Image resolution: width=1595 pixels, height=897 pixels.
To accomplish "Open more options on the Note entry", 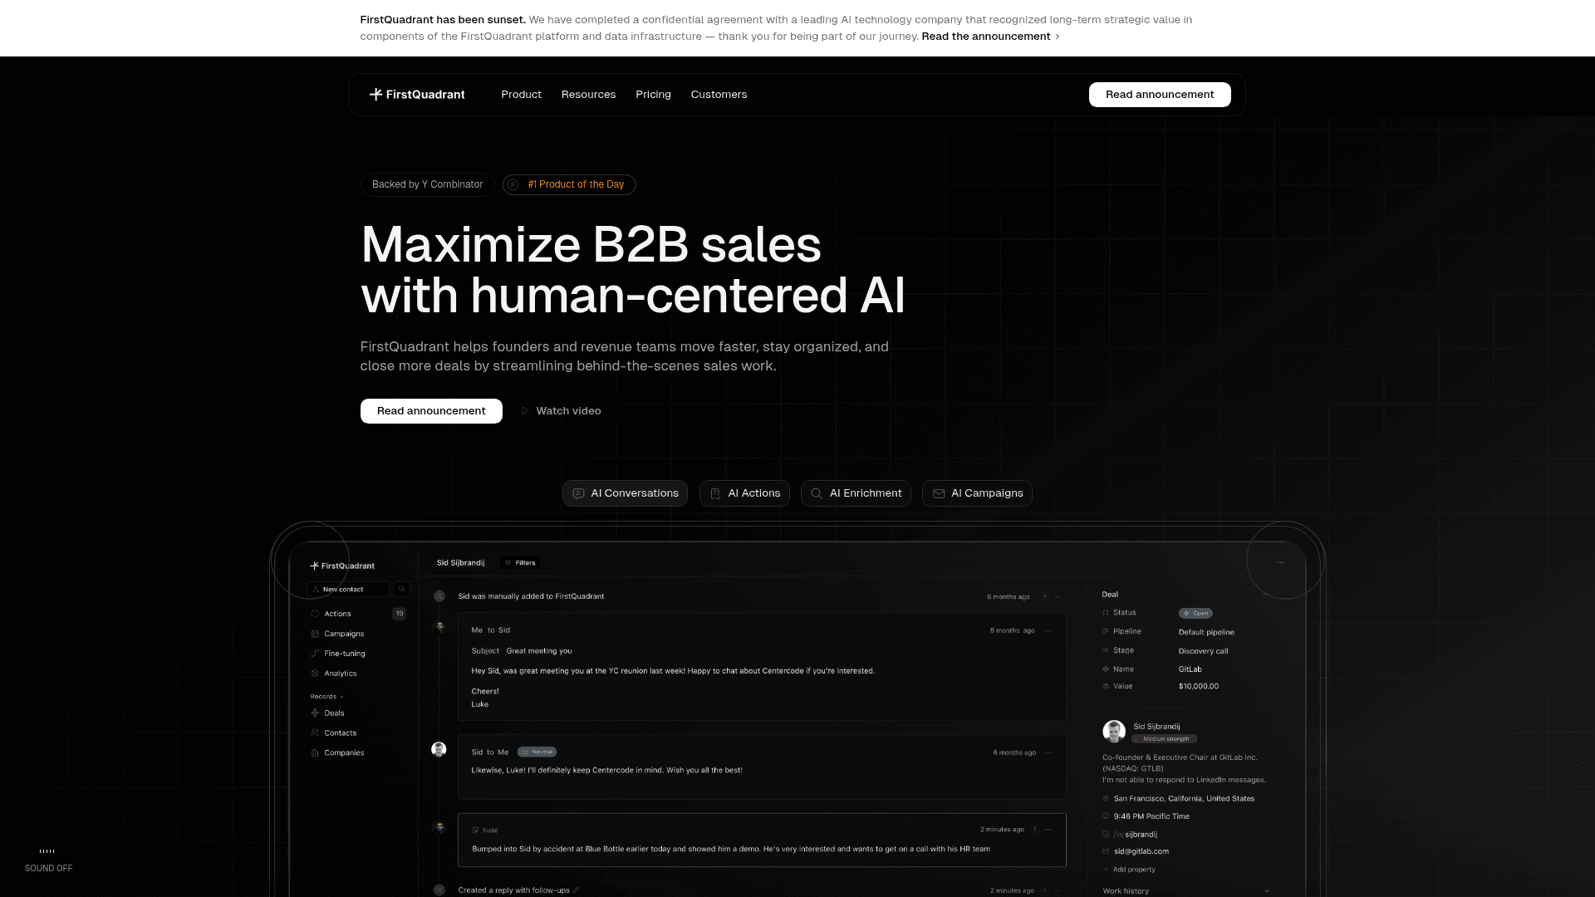I will click(x=1048, y=830).
